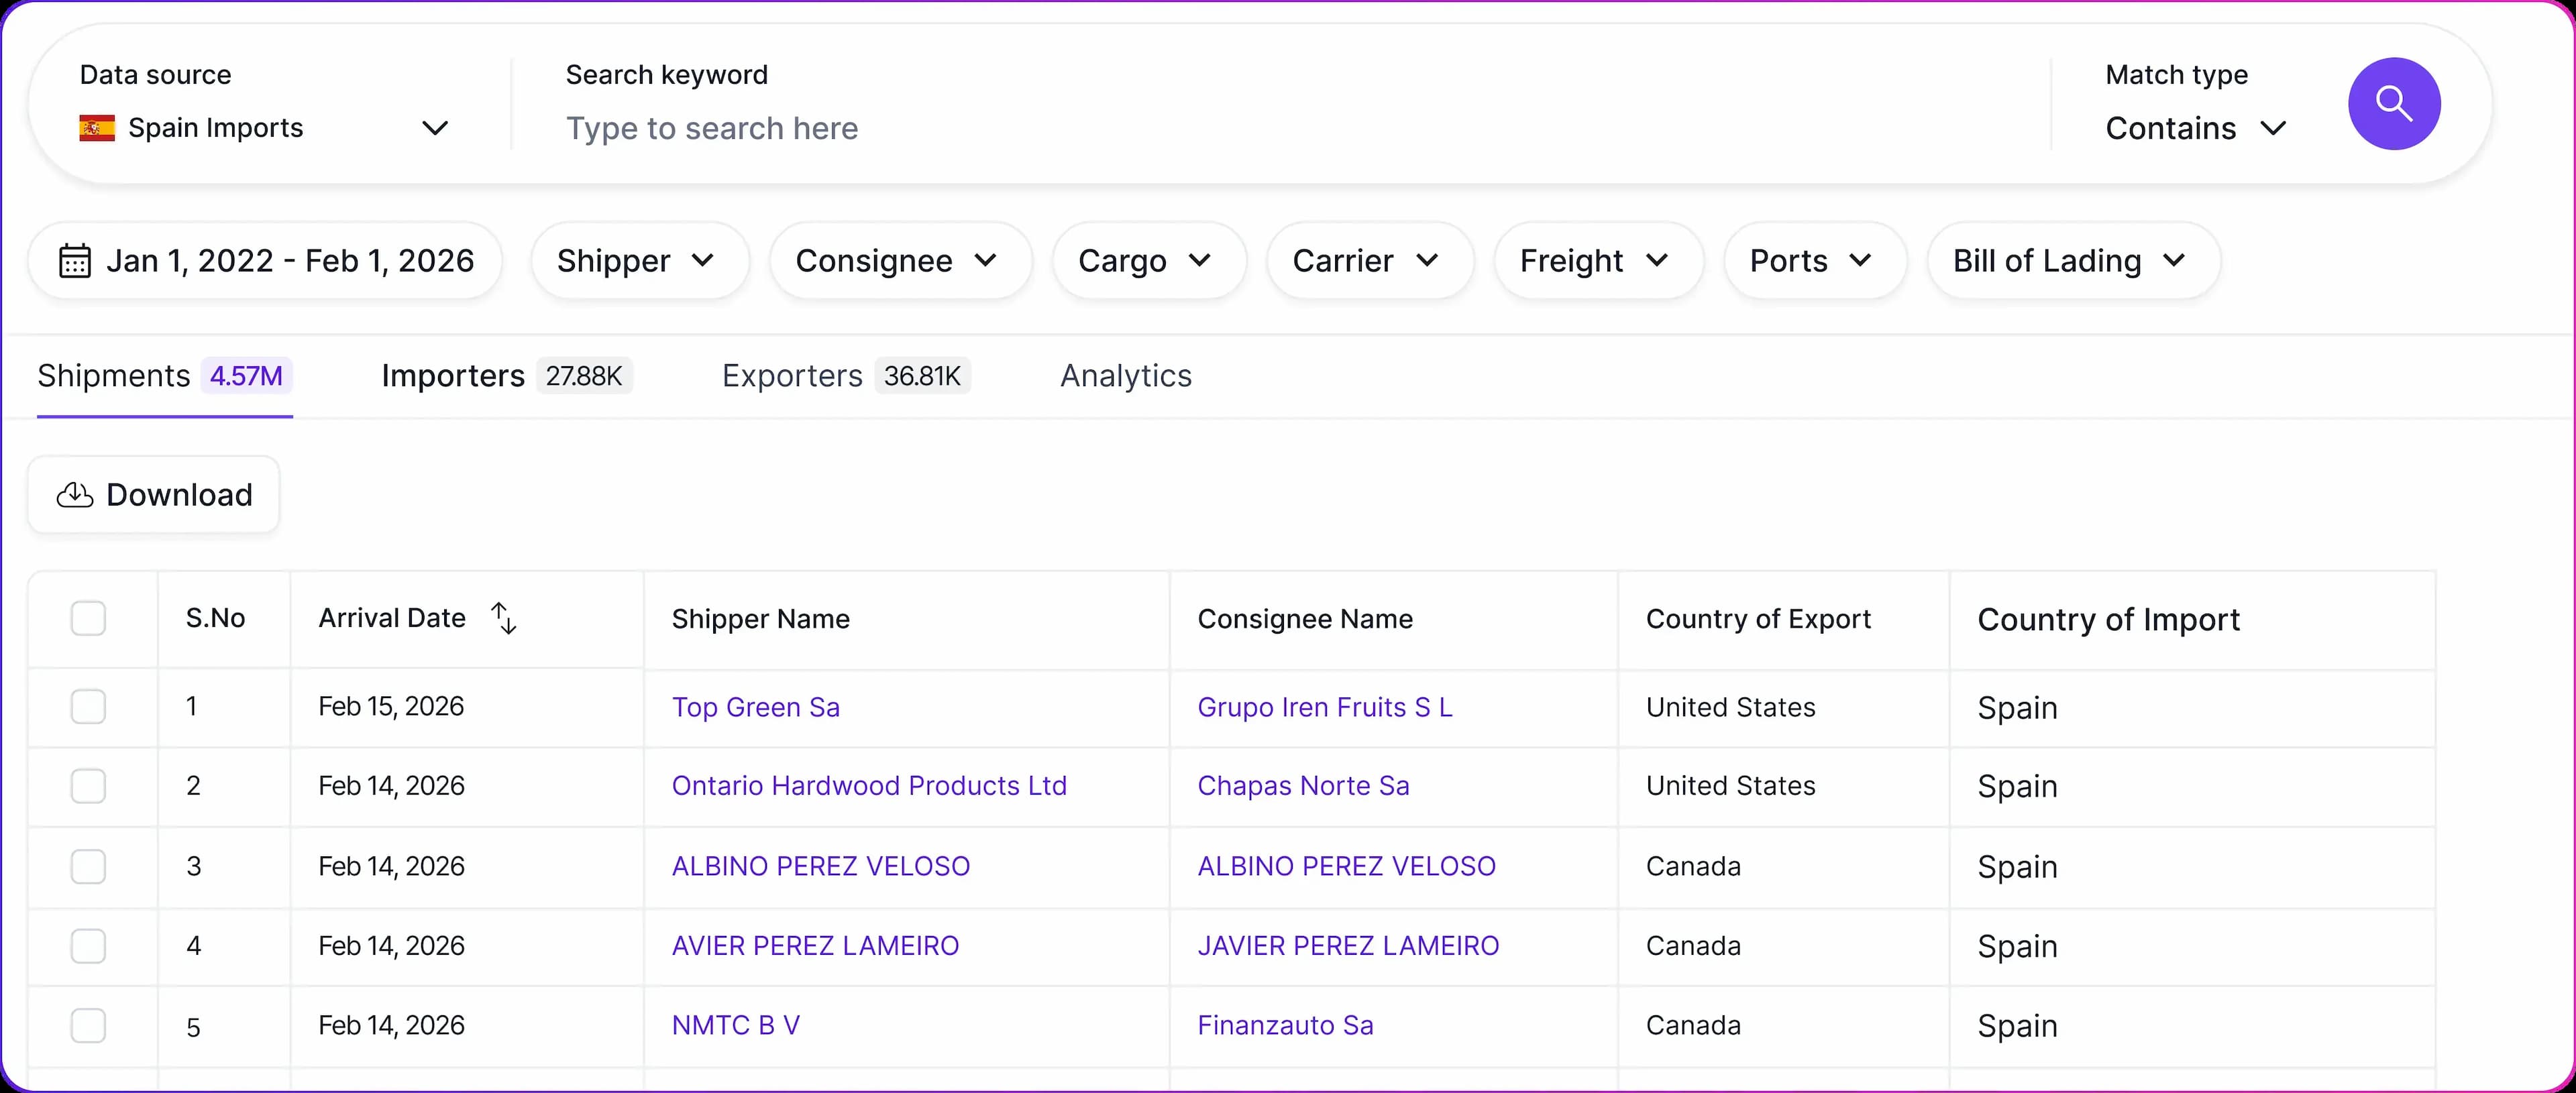
Task: Open the Ports filter dropdown
Action: (1813, 261)
